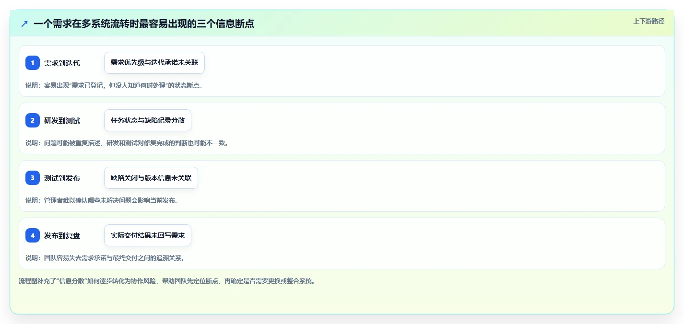This screenshot has width=684, height=324.
Task: Click the arrow icon beside the header title
Action: (x=24, y=23)
